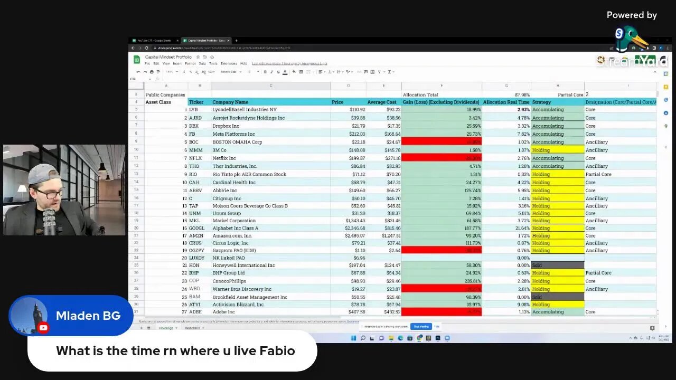The height and width of the screenshot is (380, 676).
Task: Check cloud save status icon
Action: click(x=212, y=57)
